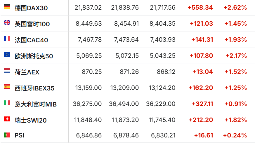The width and height of the screenshot is (255, 143).
Task: Click the German flag icon
Action: pos(7,7)
